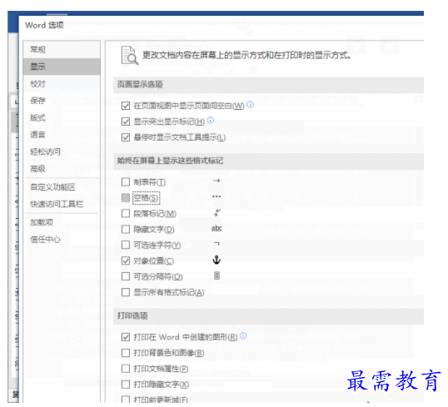The height and width of the screenshot is (407, 448).
Task: Enable 可选连字符(Y) checkbox
Action: [x=126, y=245]
